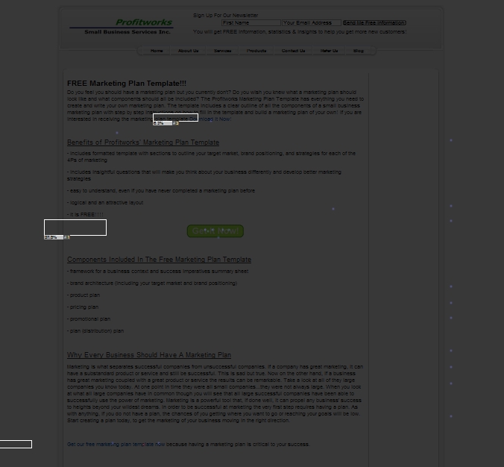The width and height of the screenshot is (504, 467).
Task: Click '- plan (distribution) plan' bullet
Action: 95,330
